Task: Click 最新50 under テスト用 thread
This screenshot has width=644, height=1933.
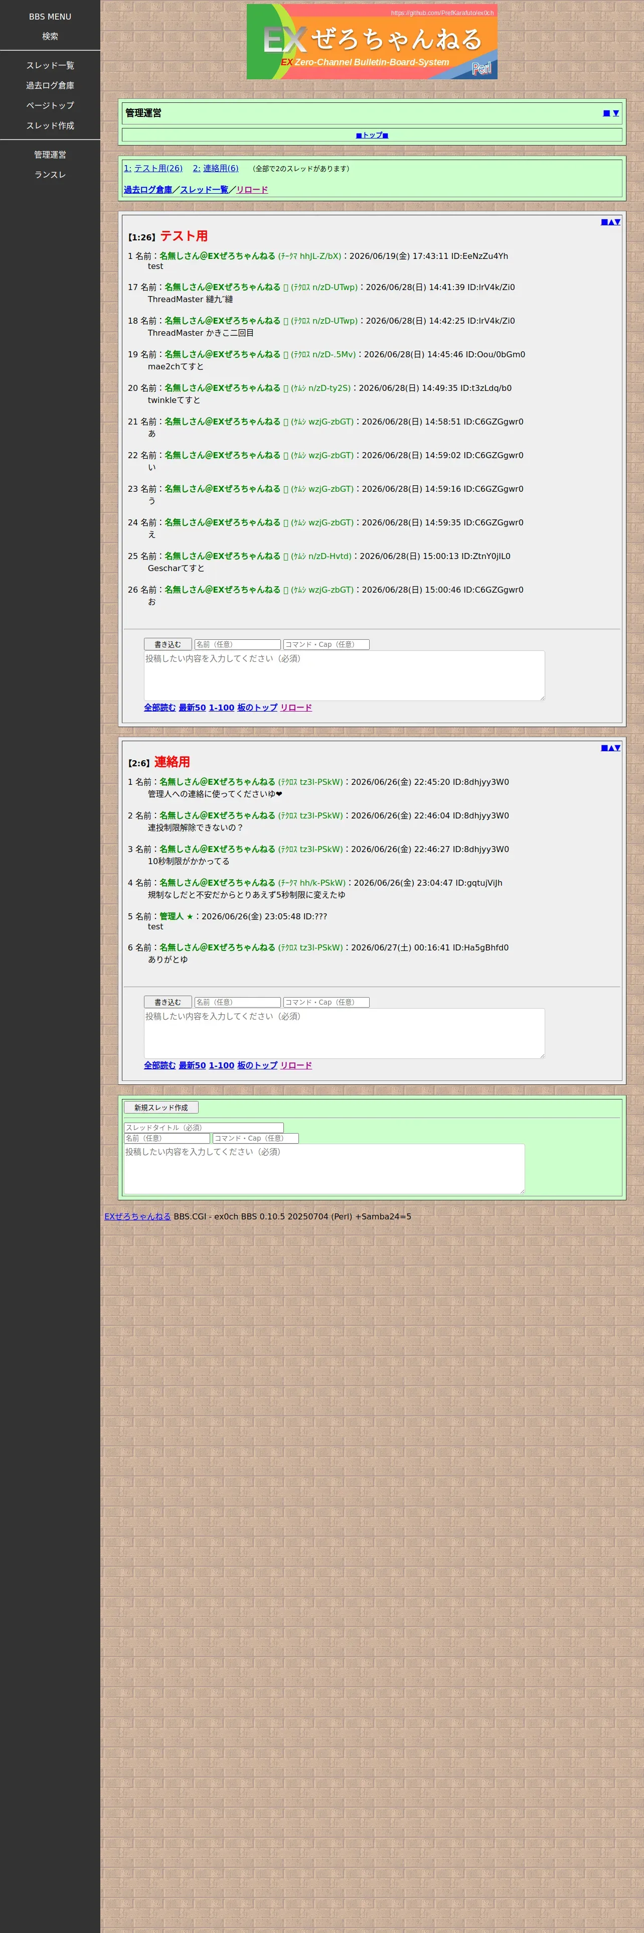Action: (192, 708)
